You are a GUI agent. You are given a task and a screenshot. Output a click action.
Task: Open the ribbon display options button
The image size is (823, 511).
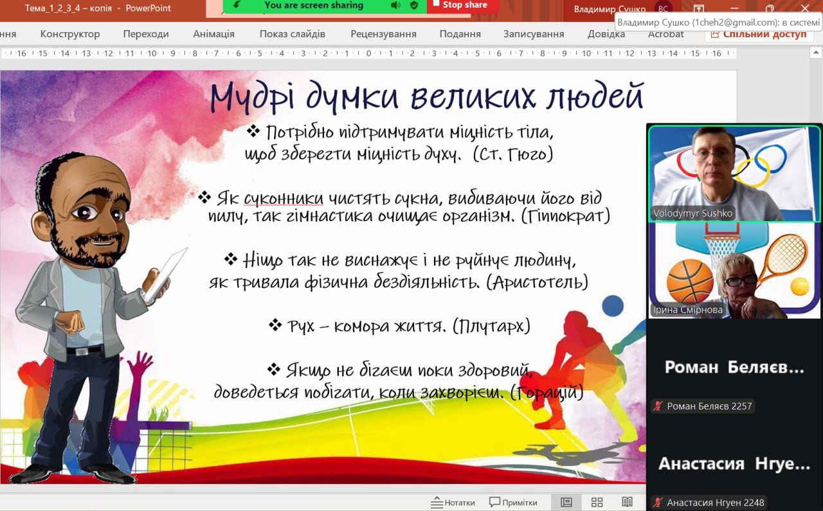click(699, 9)
